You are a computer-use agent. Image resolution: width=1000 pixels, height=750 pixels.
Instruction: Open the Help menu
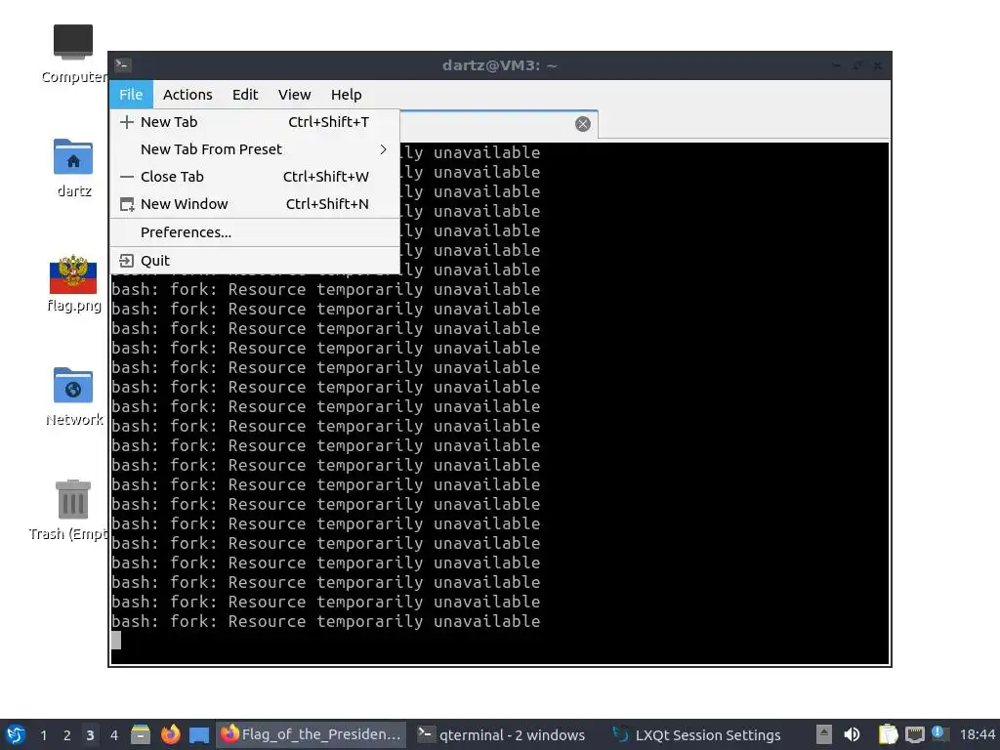347,95
